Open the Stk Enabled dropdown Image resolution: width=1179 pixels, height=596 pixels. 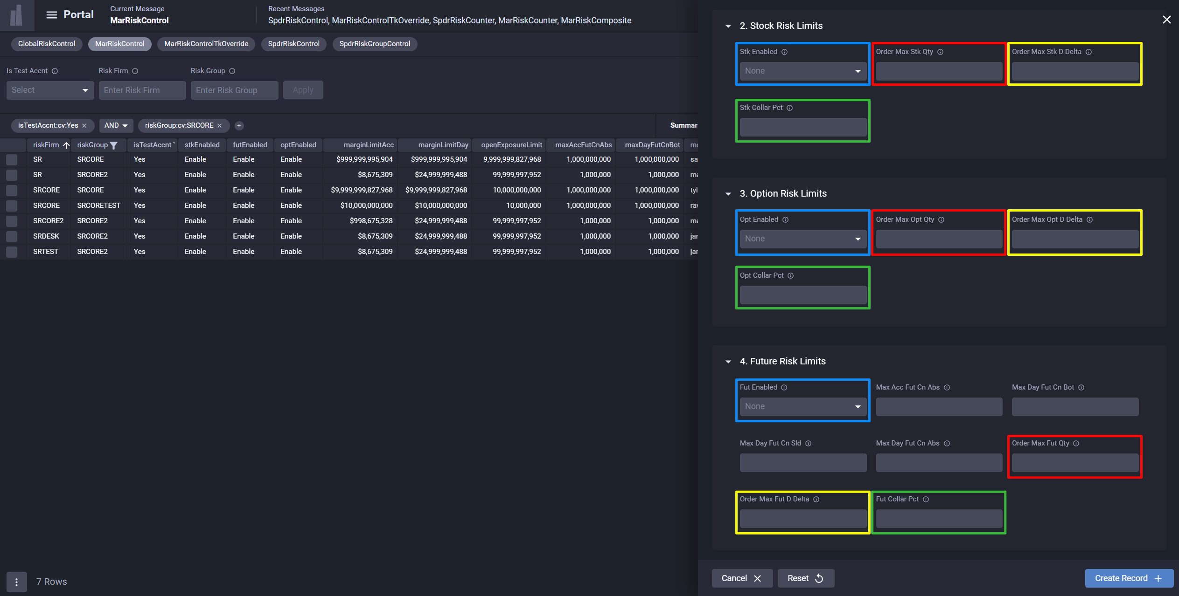point(802,71)
